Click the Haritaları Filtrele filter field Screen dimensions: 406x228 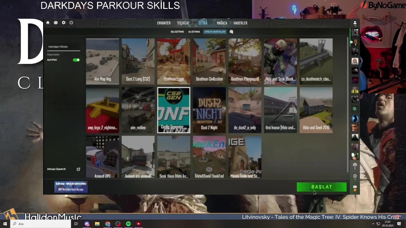[x=63, y=47]
